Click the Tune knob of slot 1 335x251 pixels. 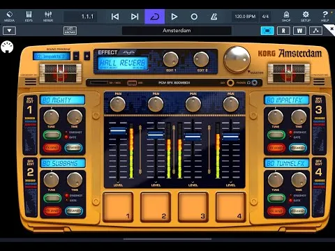click(x=51, y=117)
